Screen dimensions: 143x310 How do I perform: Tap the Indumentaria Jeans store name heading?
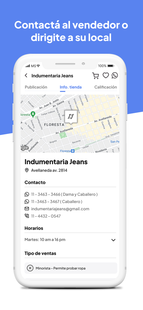(x=56, y=162)
